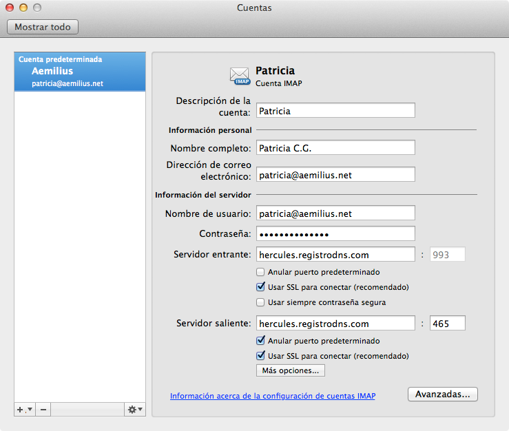Click the remove account minus icon

coord(43,410)
